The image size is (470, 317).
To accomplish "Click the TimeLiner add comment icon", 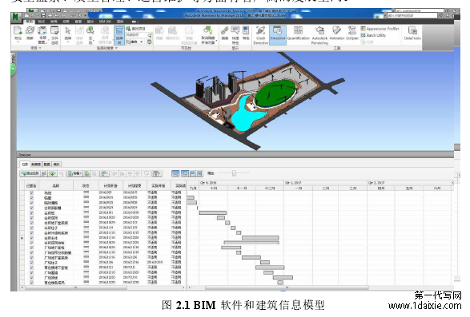I will [x=147, y=173].
